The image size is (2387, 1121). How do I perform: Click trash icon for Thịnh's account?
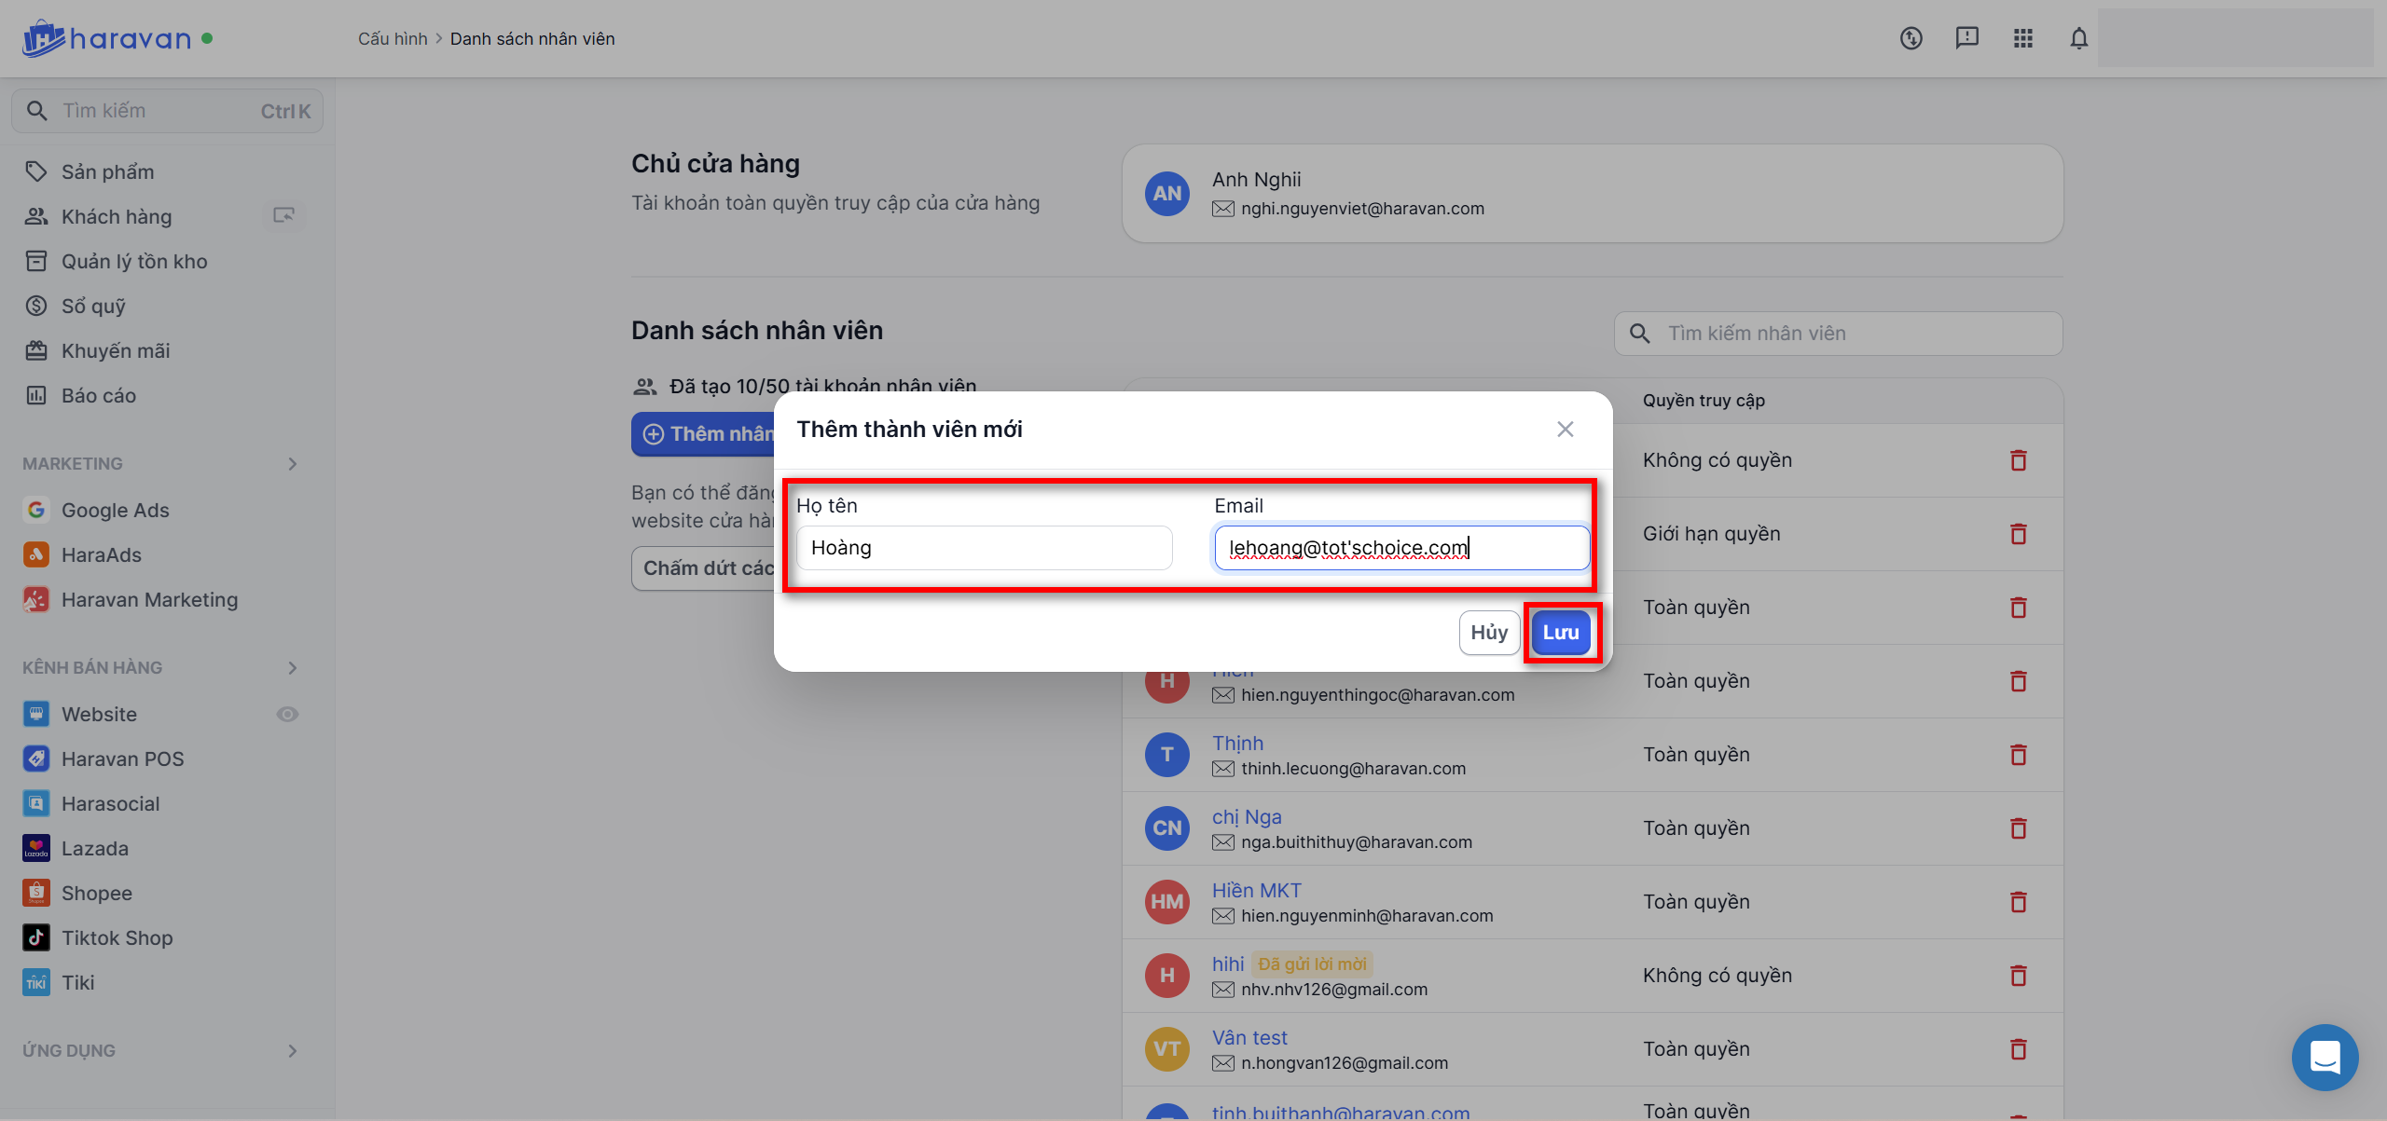click(2018, 755)
